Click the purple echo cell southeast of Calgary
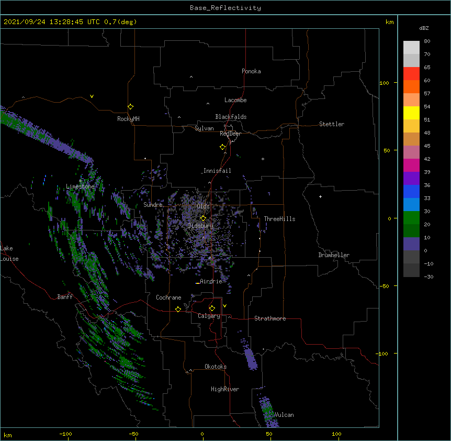 point(251,359)
